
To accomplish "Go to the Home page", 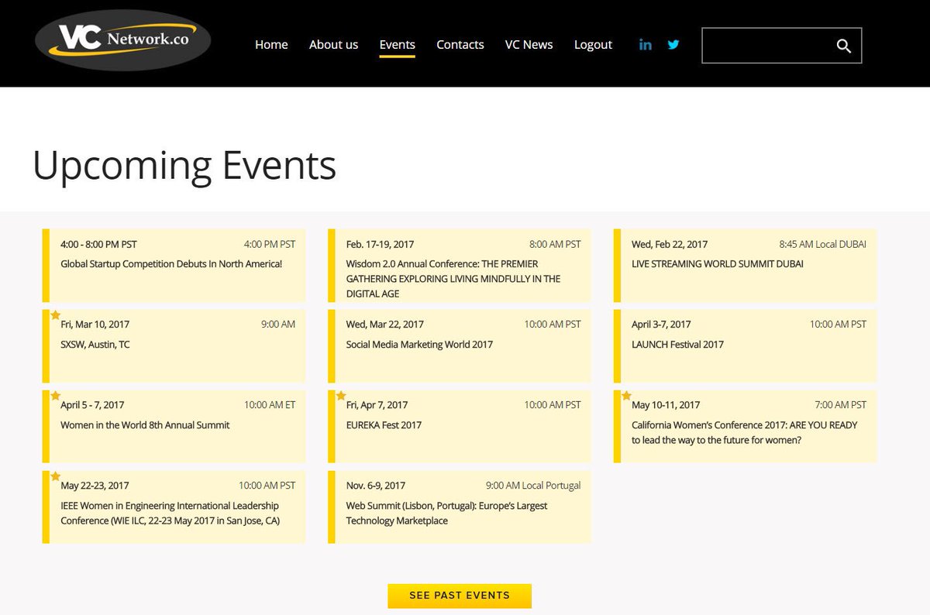I will coord(271,44).
